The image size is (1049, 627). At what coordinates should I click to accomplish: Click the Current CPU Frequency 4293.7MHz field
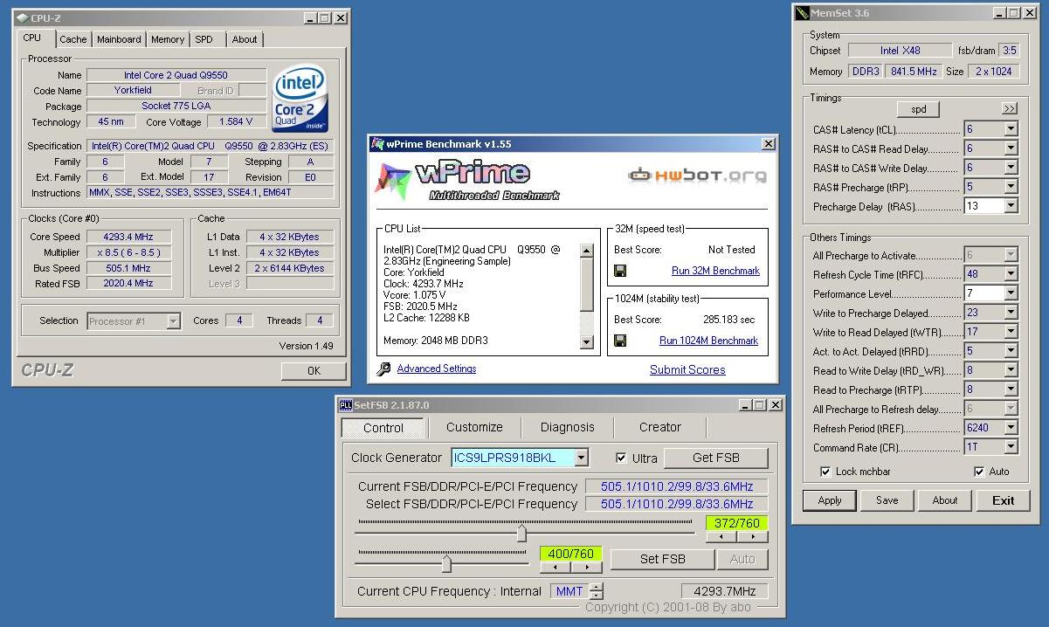coord(725,591)
